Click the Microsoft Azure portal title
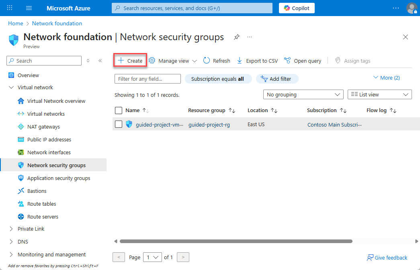This screenshot has width=420, height=270. 68,8
